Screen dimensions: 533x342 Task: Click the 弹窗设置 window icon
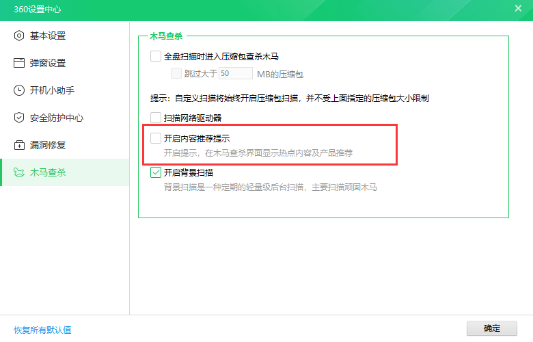(19, 63)
